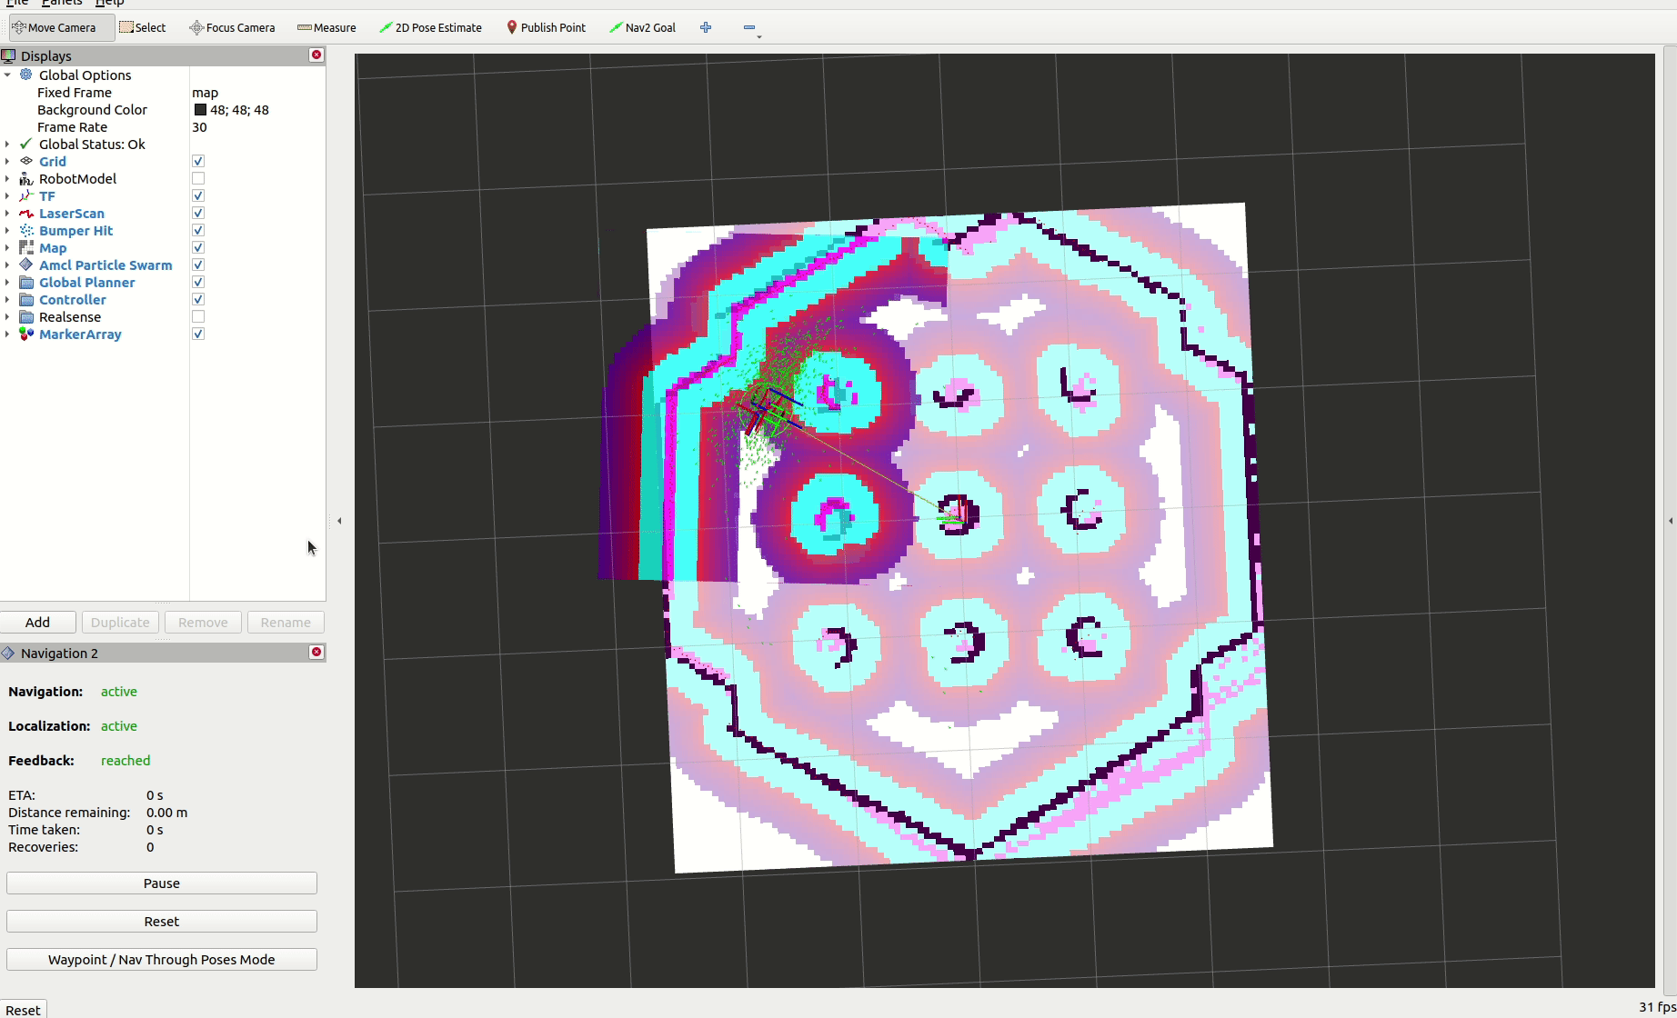Viewport: 1677px width, 1018px height.
Task: Click the Displays panel monitor icon
Action: coord(8,55)
